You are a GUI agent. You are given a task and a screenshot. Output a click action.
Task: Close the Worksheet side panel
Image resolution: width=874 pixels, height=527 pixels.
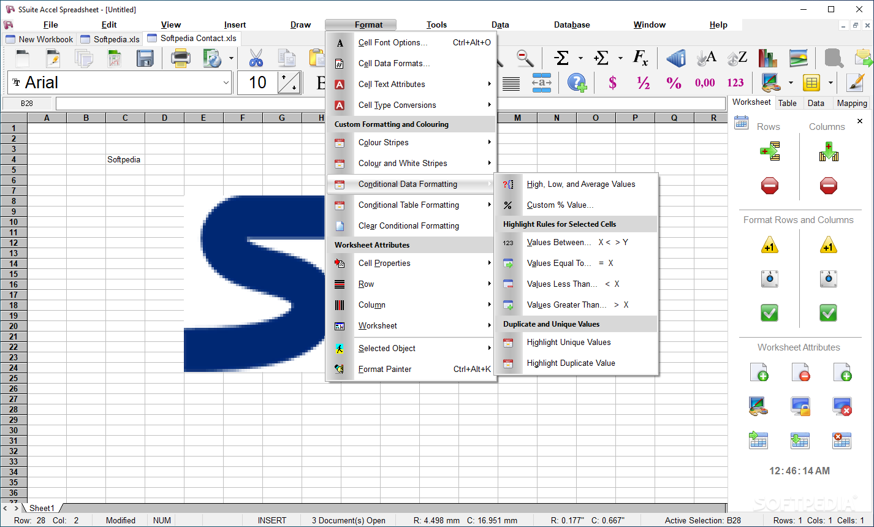click(x=859, y=121)
